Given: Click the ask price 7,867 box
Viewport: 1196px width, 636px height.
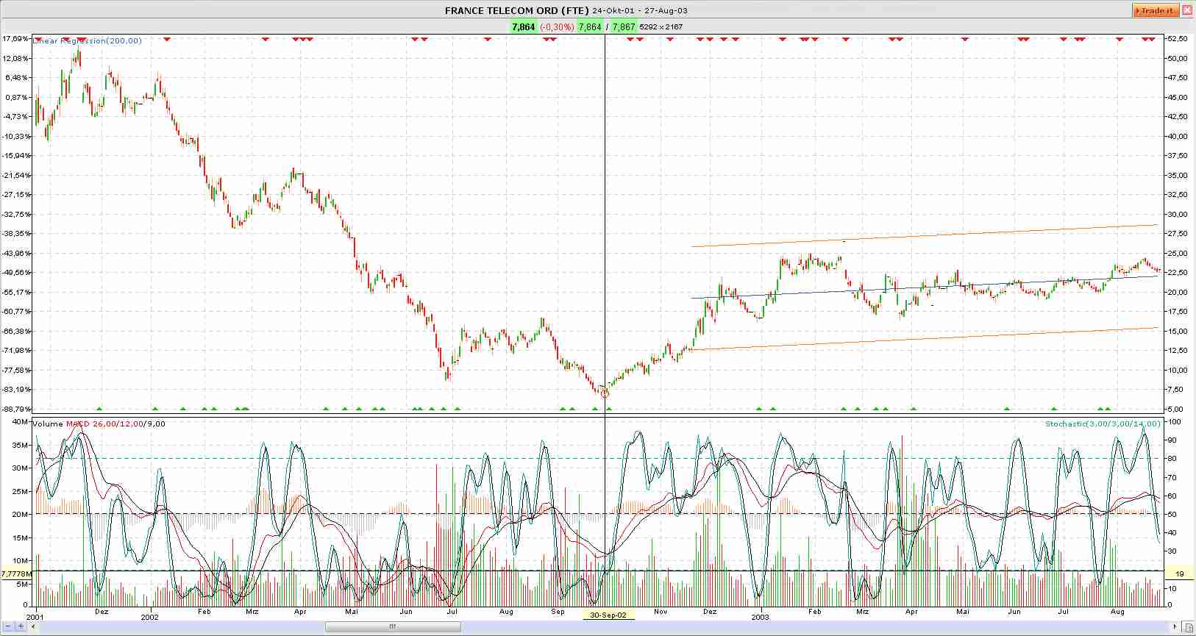Looking at the screenshot, I should 624,26.
